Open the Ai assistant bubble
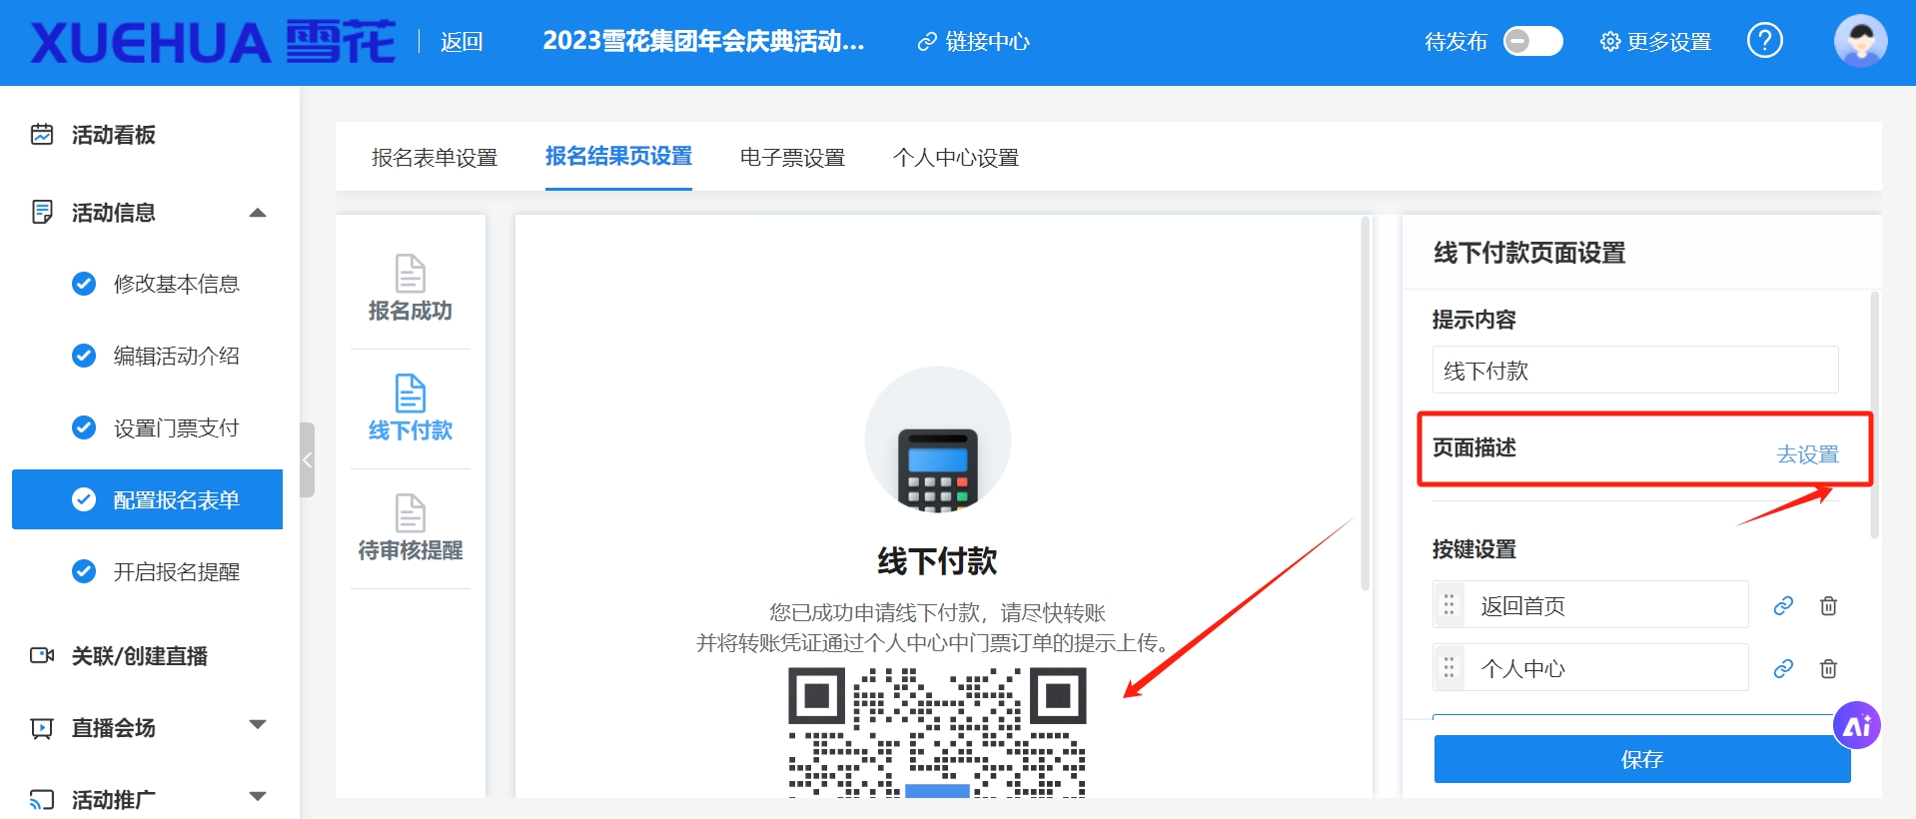Image resolution: width=1916 pixels, height=819 pixels. [x=1857, y=726]
